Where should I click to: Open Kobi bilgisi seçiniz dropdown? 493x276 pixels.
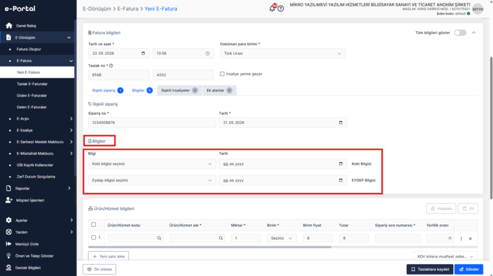[152, 164]
